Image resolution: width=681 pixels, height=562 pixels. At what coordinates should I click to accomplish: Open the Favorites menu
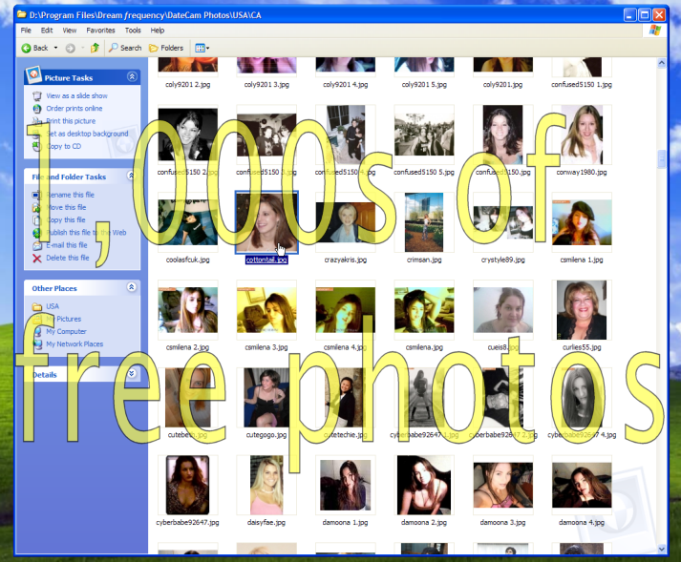pyautogui.click(x=100, y=31)
